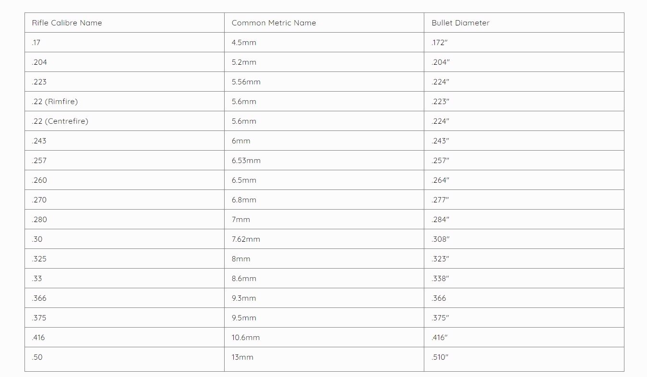Click the Common Metric Name header
The height and width of the screenshot is (377, 647).
[x=274, y=23]
